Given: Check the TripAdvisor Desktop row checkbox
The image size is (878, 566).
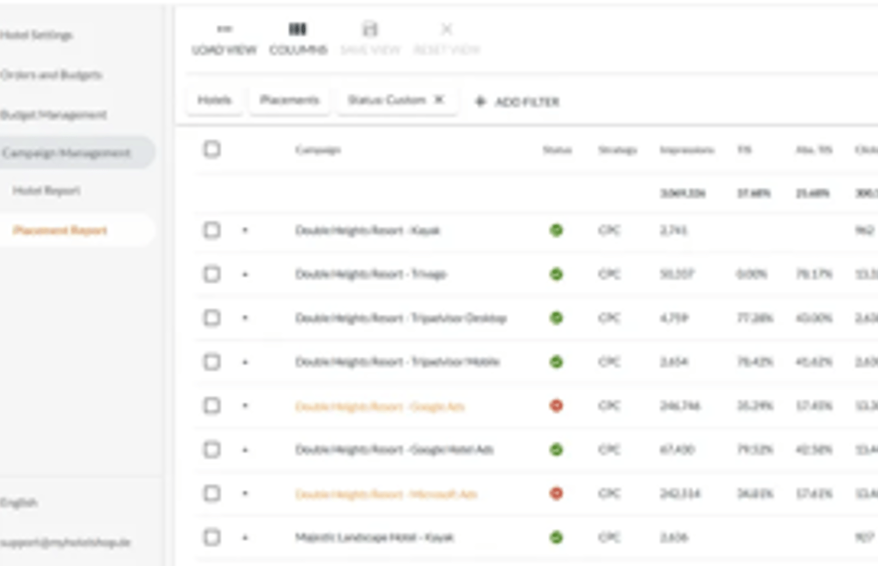Looking at the screenshot, I should pyautogui.click(x=212, y=318).
